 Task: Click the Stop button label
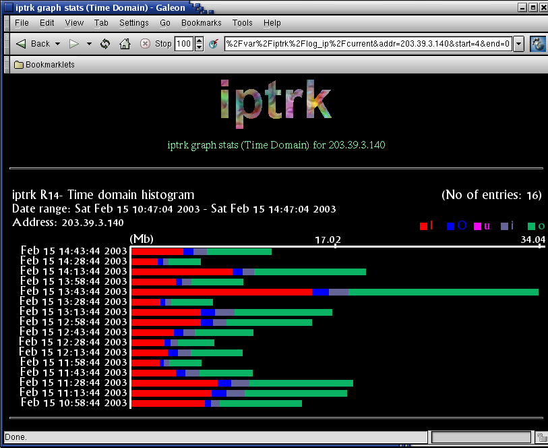[x=163, y=44]
